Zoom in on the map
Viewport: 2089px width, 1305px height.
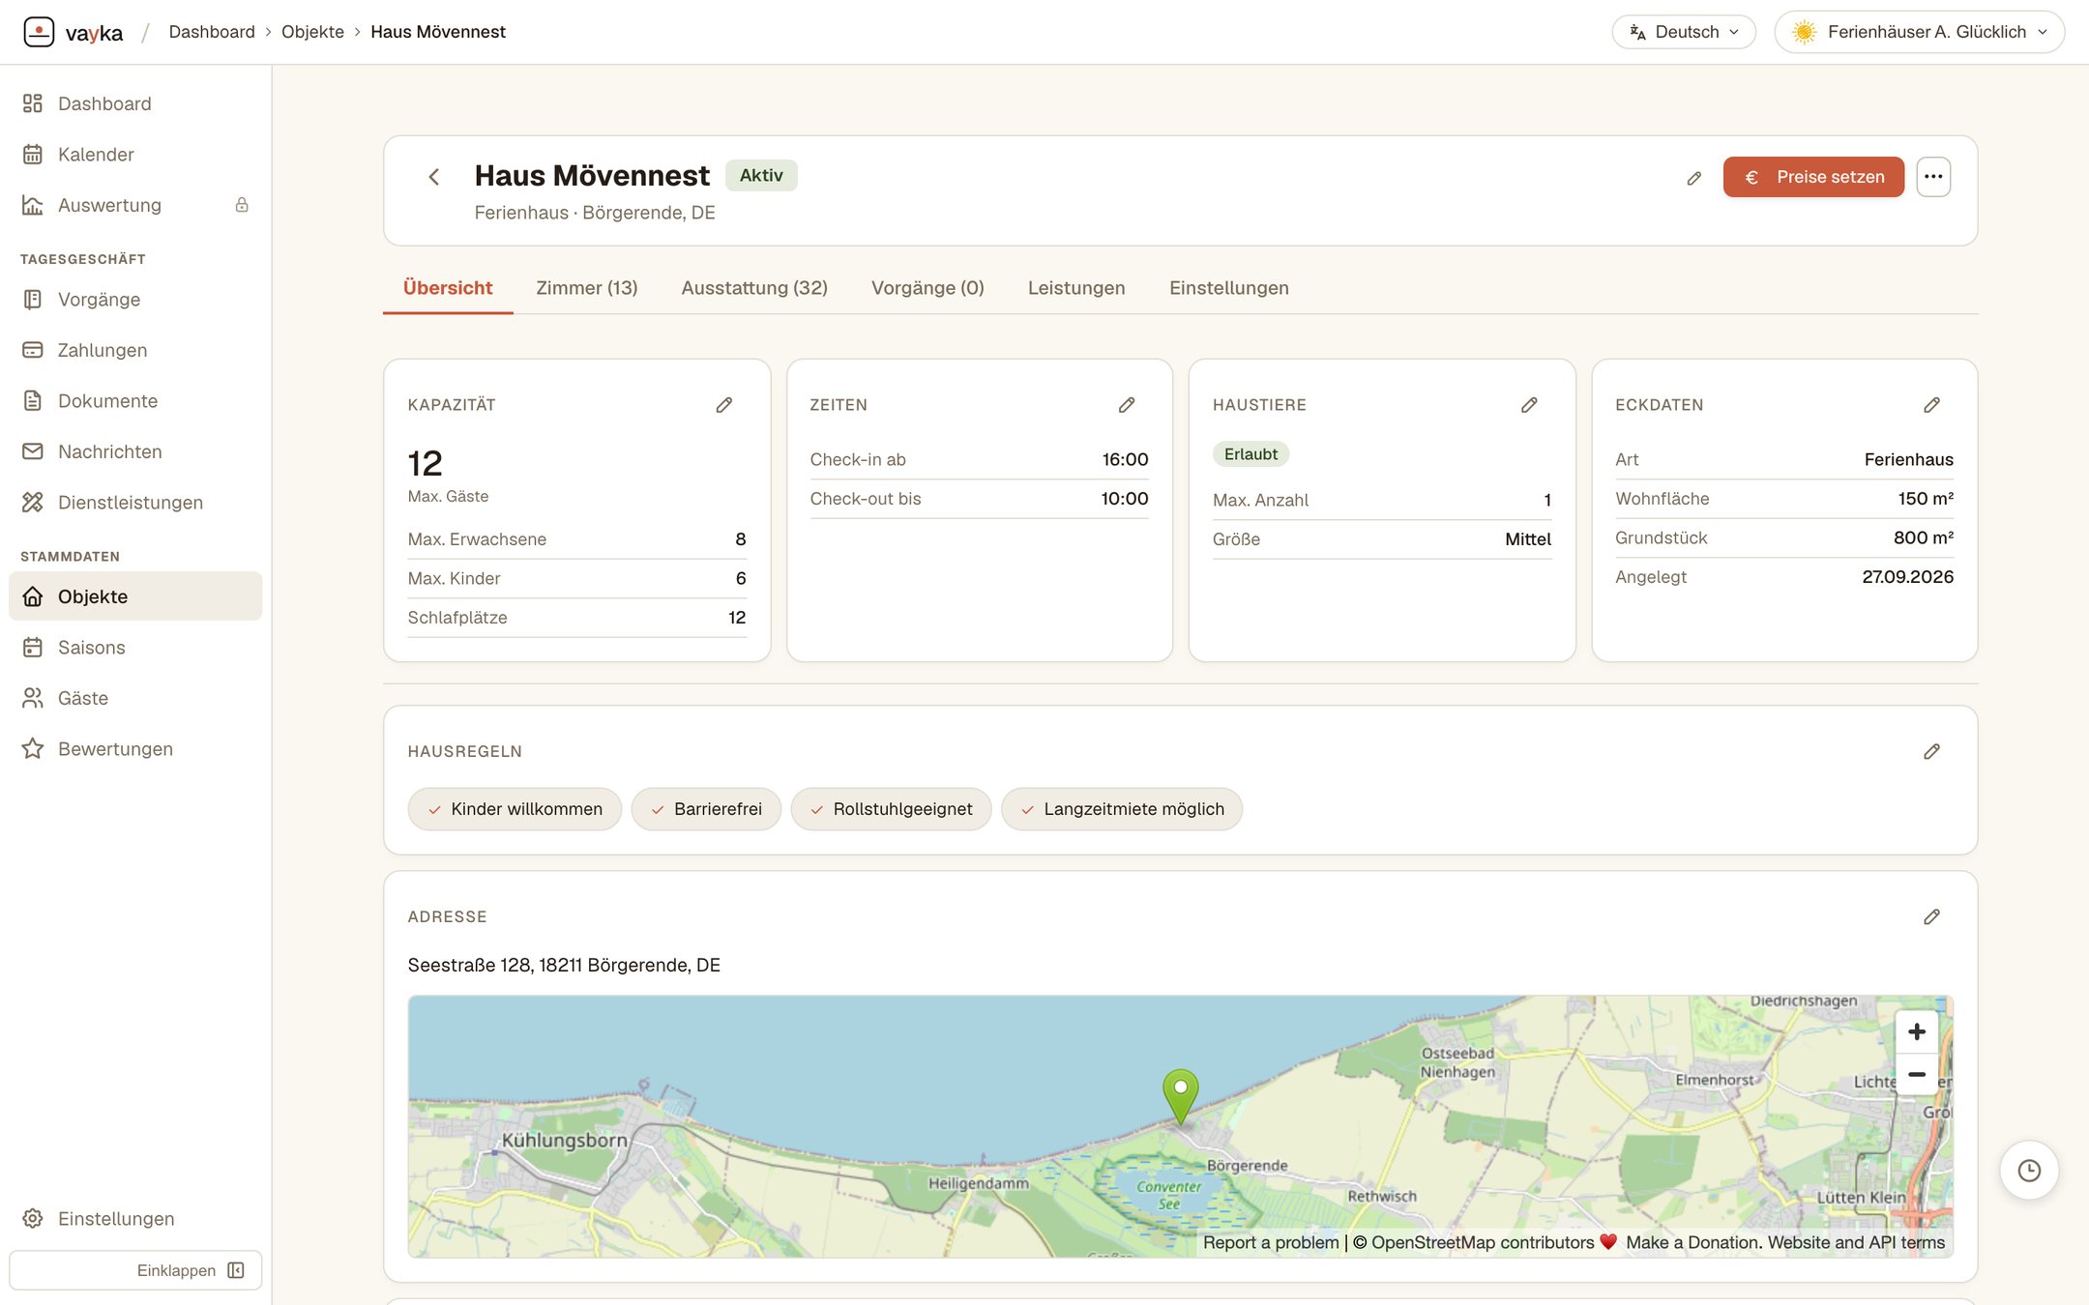1916,1031
